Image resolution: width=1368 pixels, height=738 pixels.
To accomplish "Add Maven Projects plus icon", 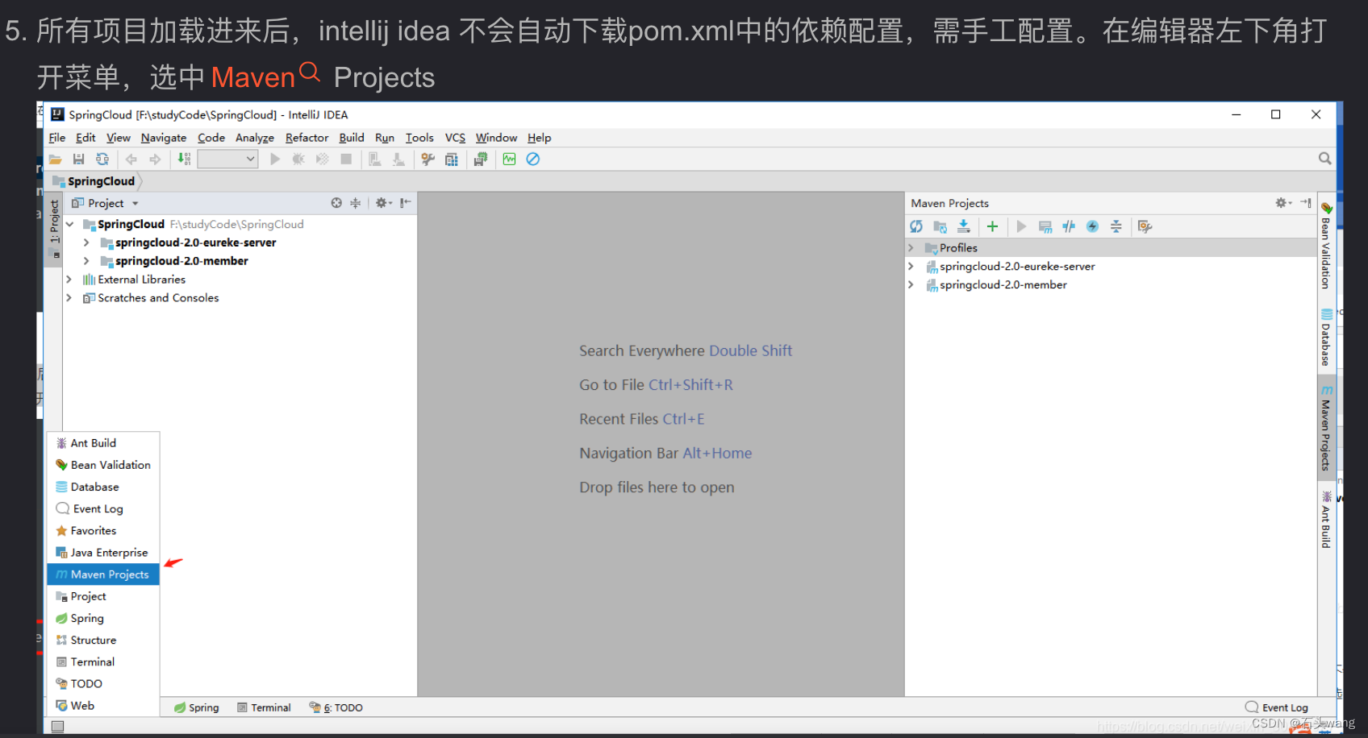I will click(992, 226).
